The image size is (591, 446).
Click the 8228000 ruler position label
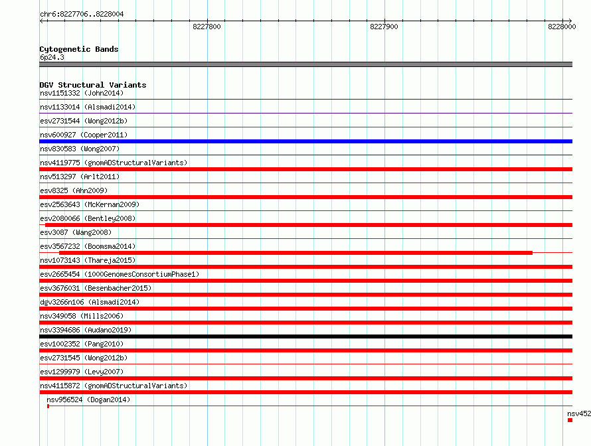[x=562, y=27]
